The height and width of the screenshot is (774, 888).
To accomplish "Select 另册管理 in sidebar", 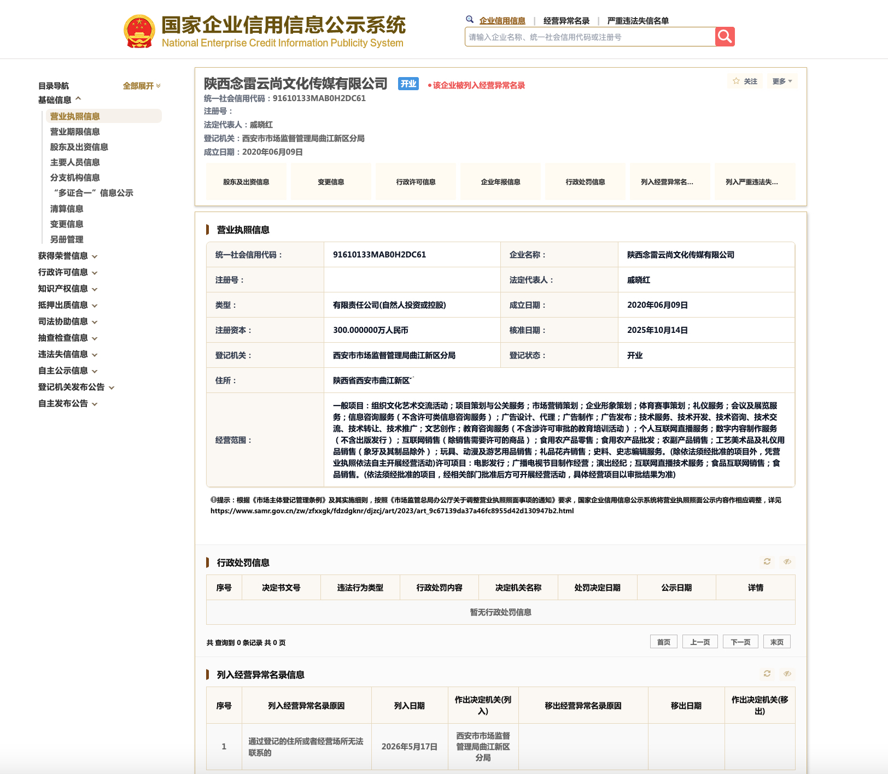I will click(x=67, y=239).
